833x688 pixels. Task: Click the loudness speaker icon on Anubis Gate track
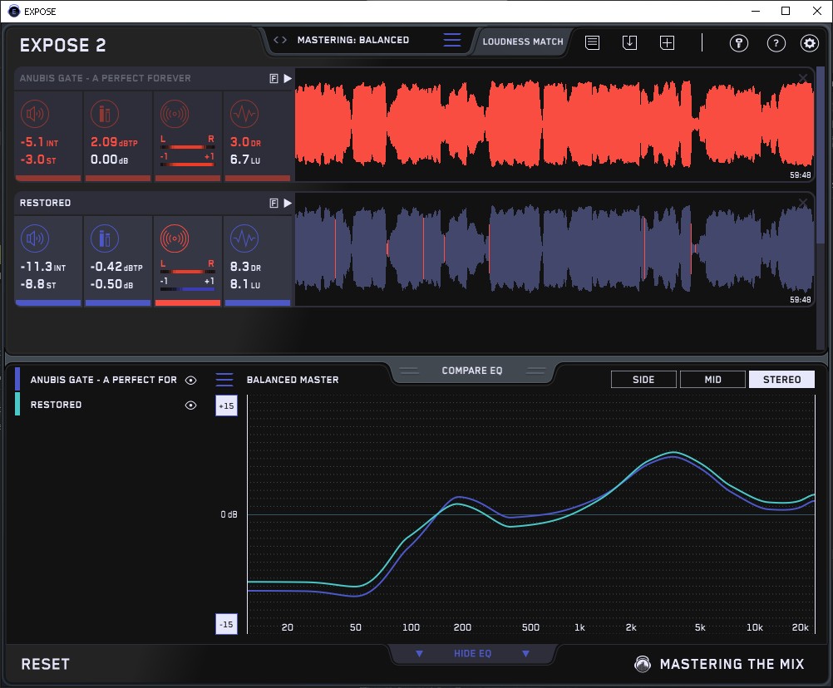click(34, 114)
